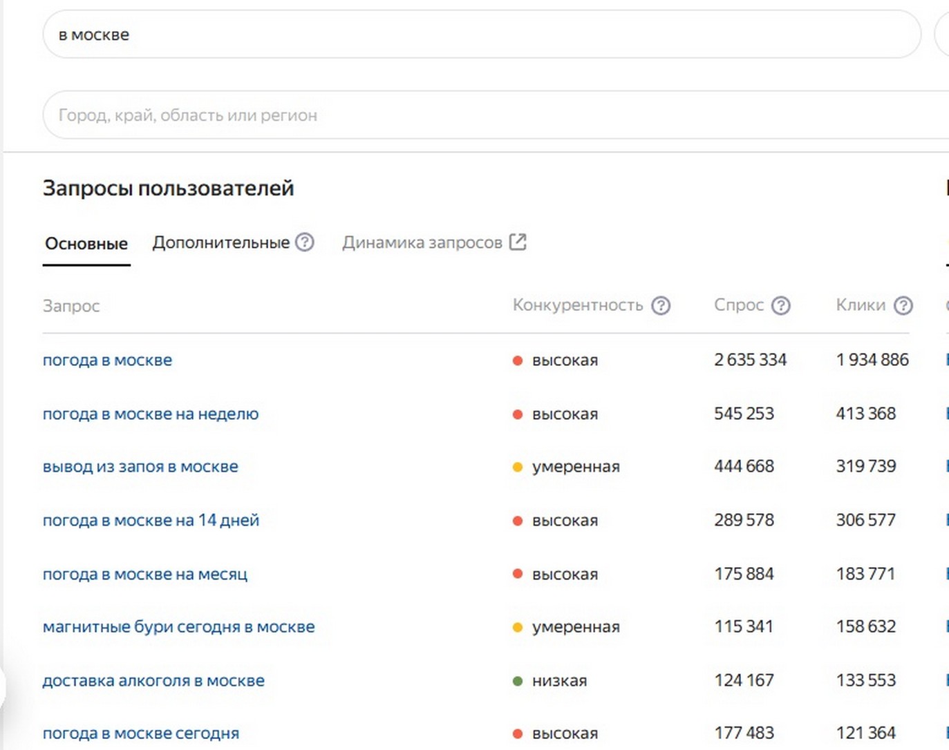This screenshot has width=949, height=750.
Task: Open help tooltip for Спрос column
Action: pos(782,305)
